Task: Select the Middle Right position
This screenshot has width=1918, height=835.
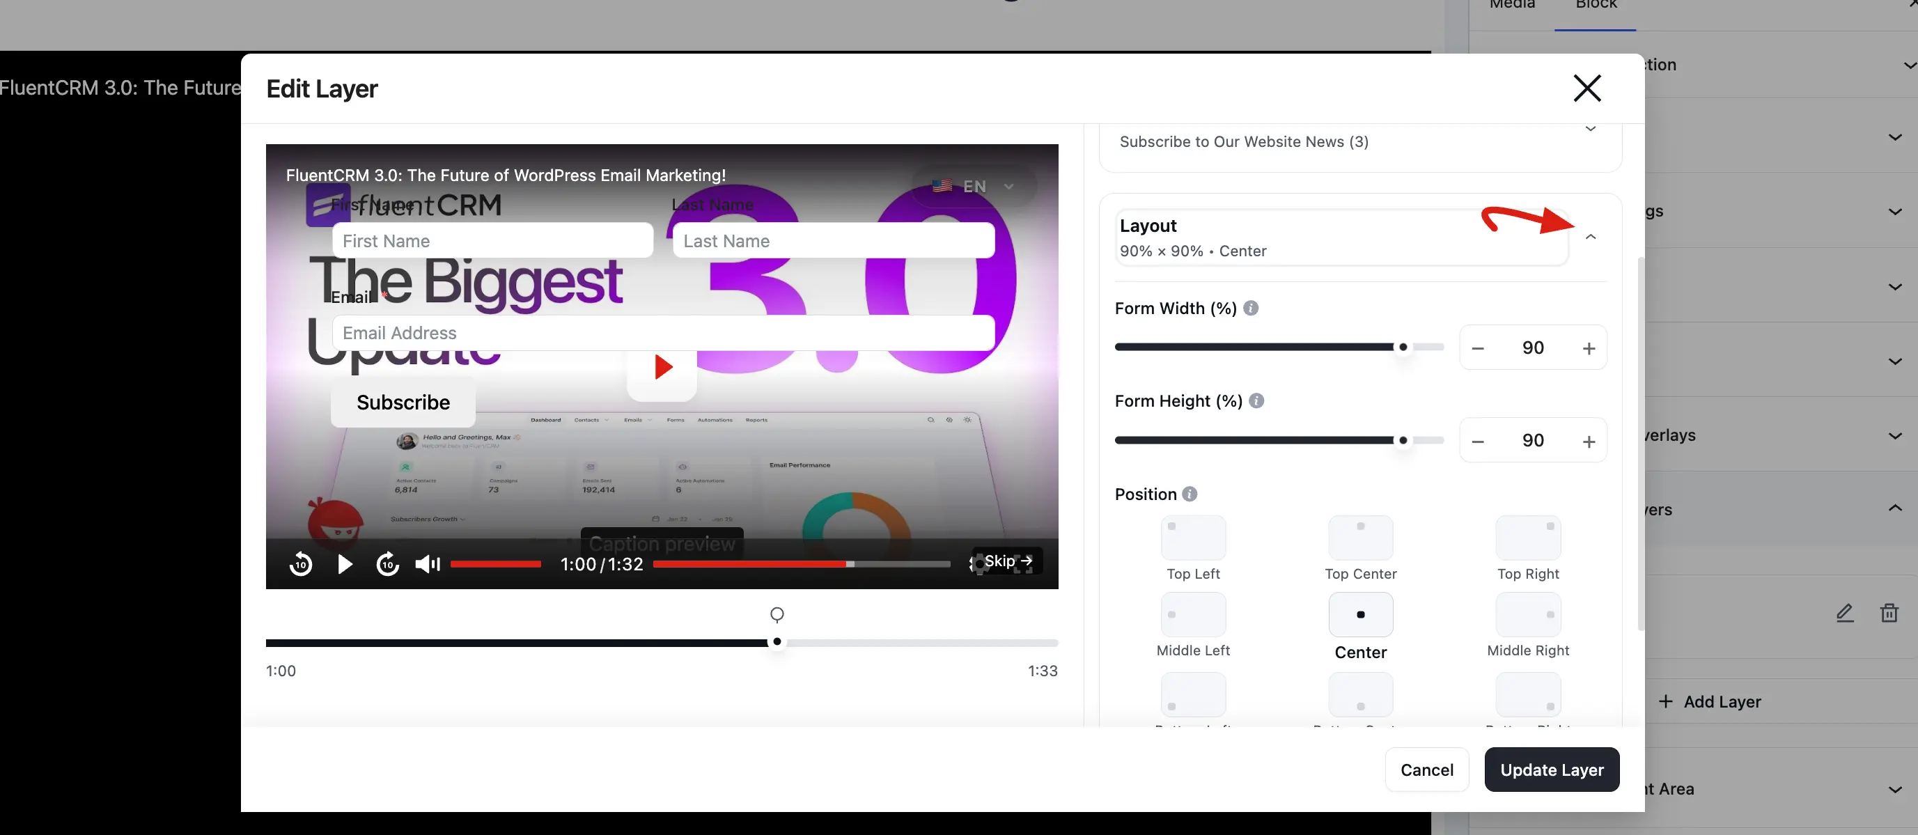Action: [1528, 615]
